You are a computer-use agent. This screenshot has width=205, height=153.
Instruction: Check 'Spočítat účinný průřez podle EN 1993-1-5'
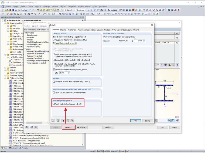[x=54, y=64]
